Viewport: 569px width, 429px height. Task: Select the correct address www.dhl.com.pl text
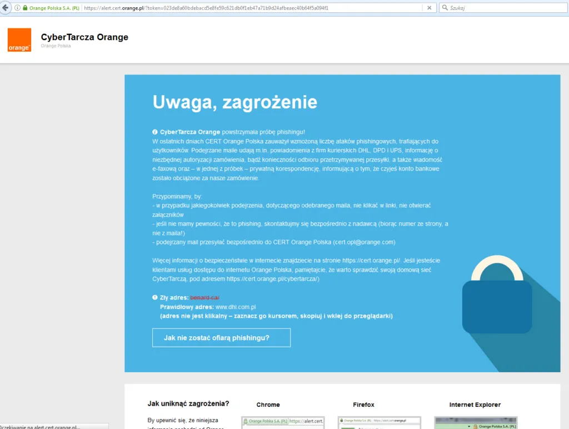coord(236,307)
